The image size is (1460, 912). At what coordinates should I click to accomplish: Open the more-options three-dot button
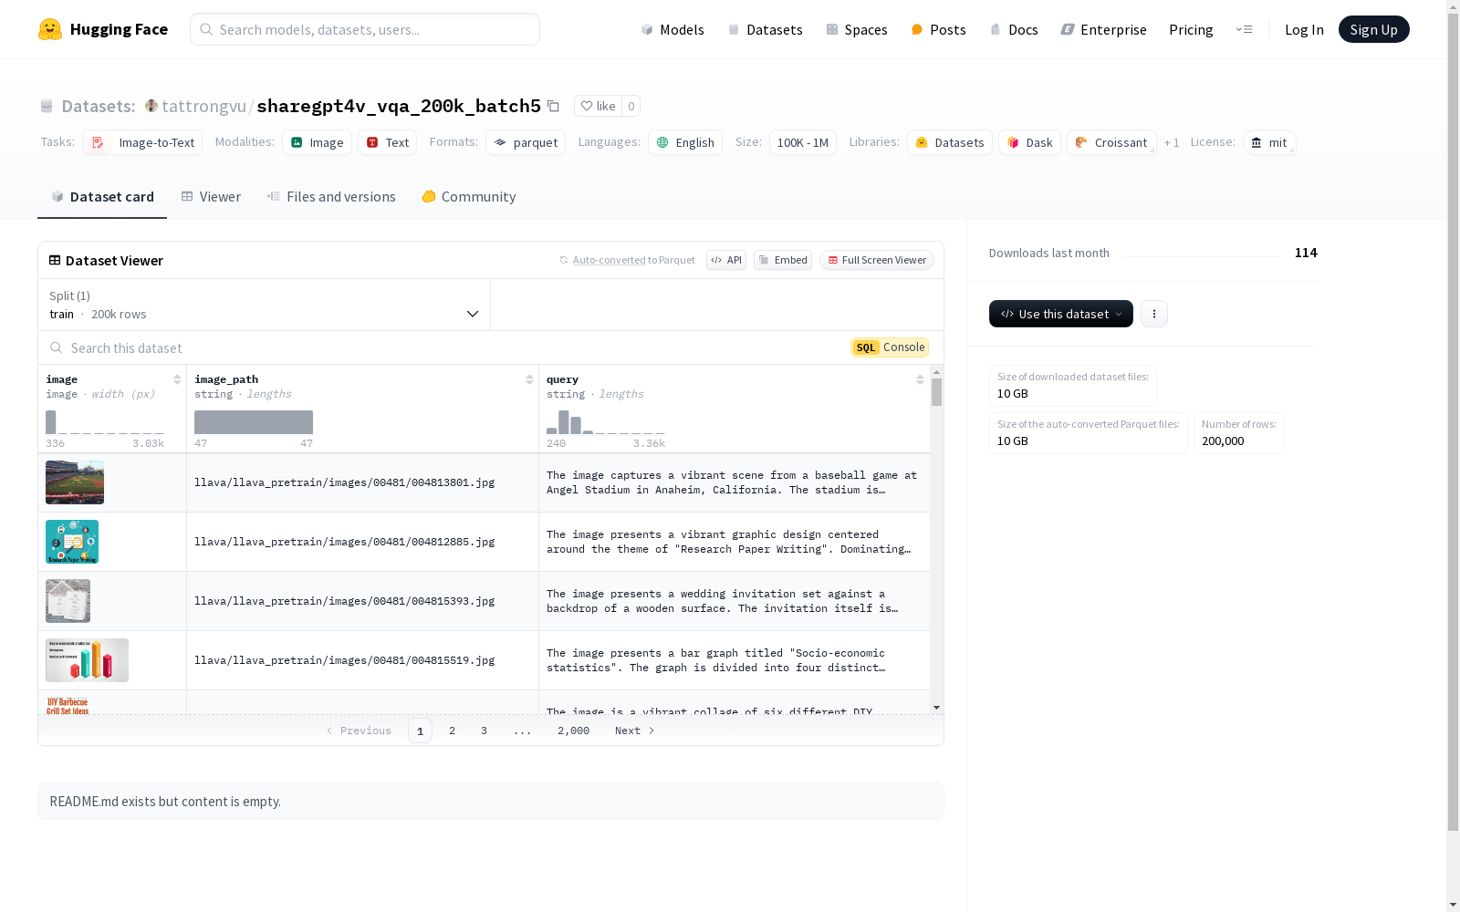[1154, 314]
